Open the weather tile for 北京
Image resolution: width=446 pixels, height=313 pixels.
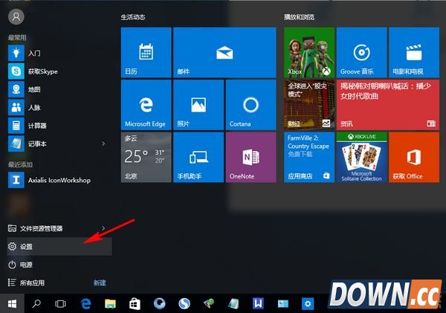146,158
